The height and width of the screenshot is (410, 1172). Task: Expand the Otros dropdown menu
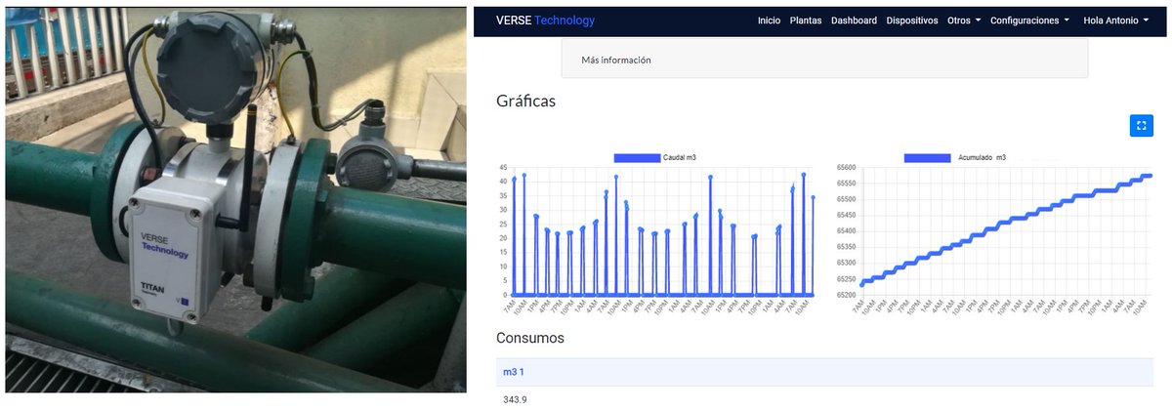(x=964, y=20)
